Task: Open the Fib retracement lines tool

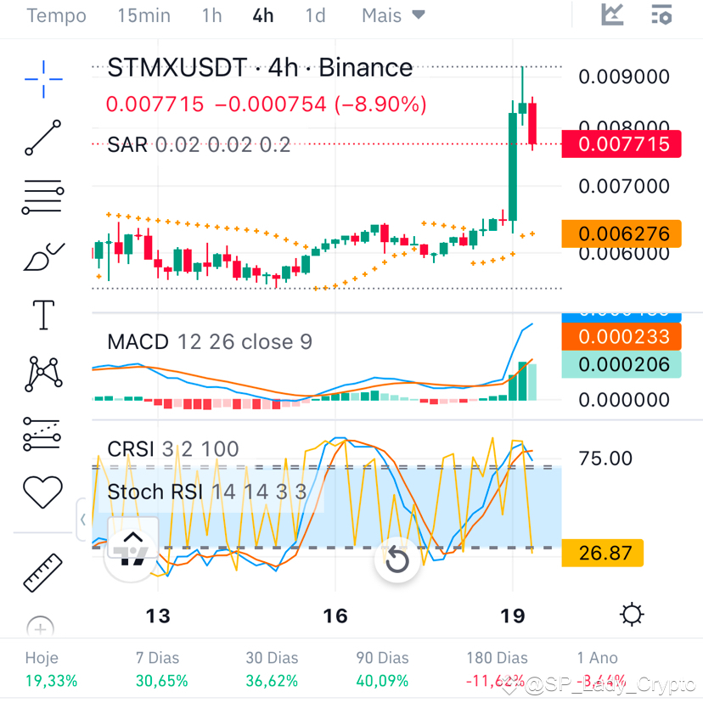Action: pos(41,196)
